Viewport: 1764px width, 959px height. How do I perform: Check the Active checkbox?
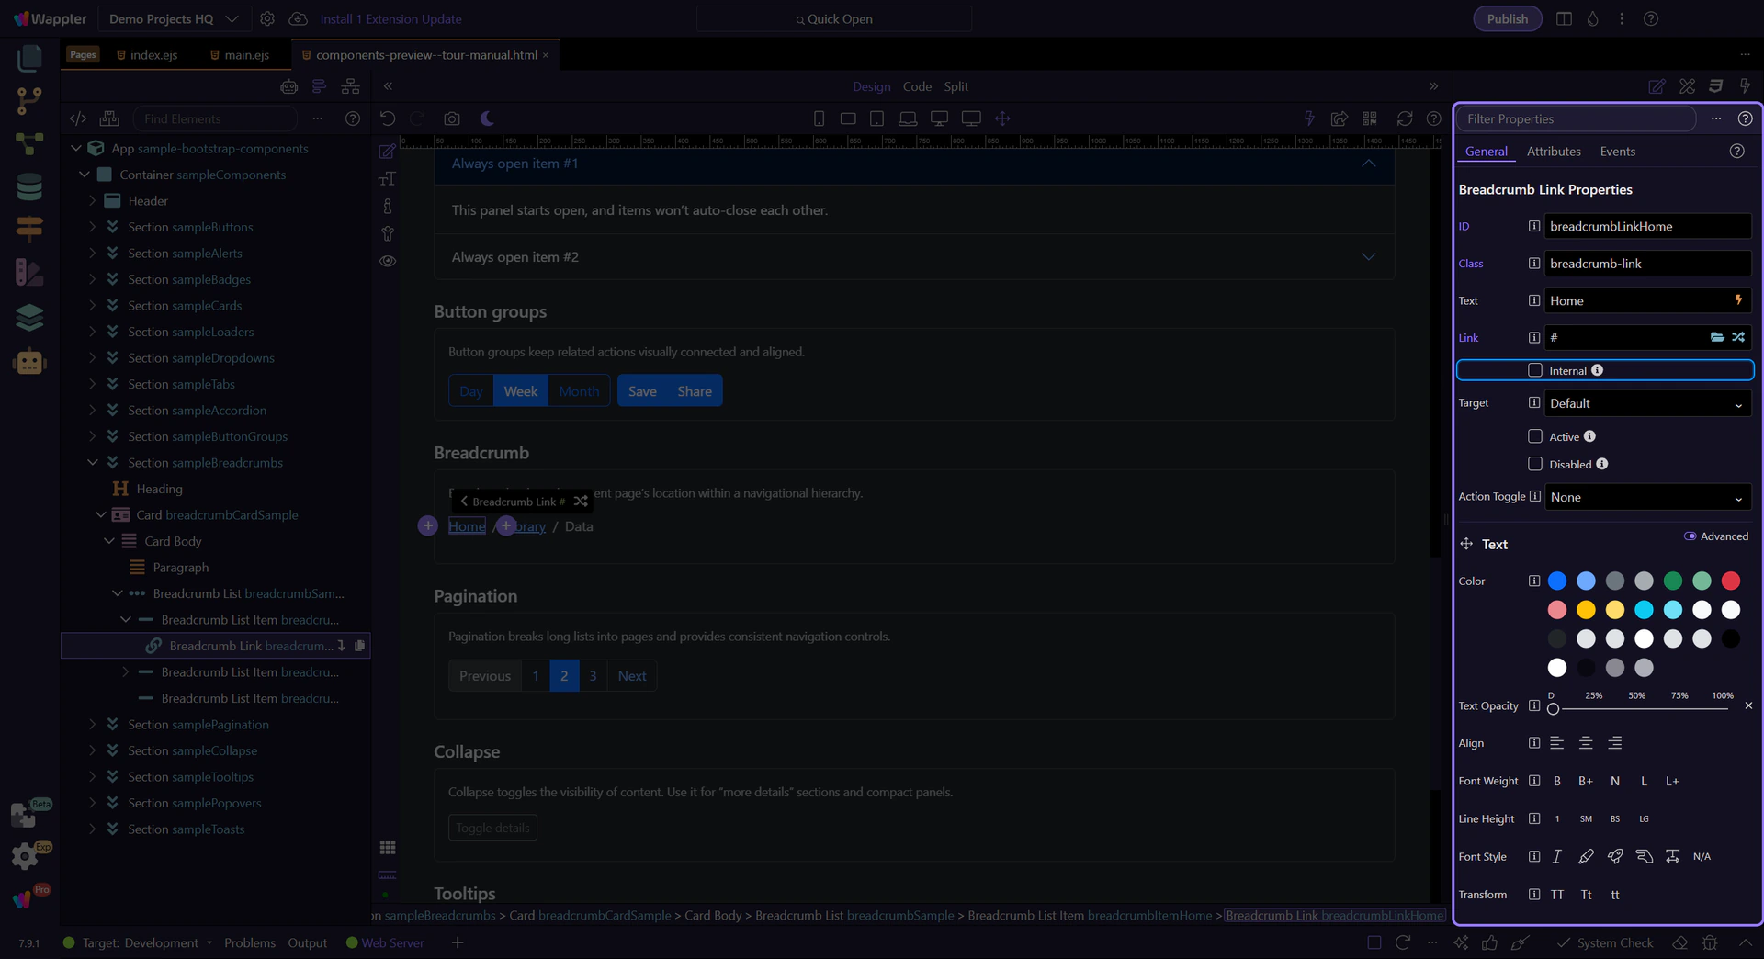[x=1534, y=436]
